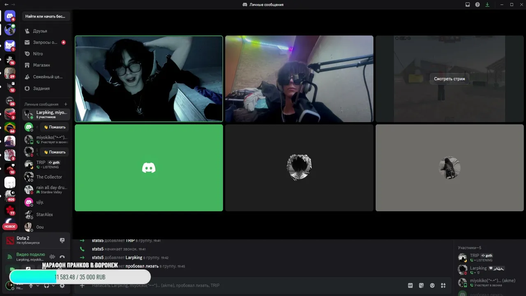Open the Larpking, miyo... group chat
Screen dimensions: 526x296
point(46,114)
